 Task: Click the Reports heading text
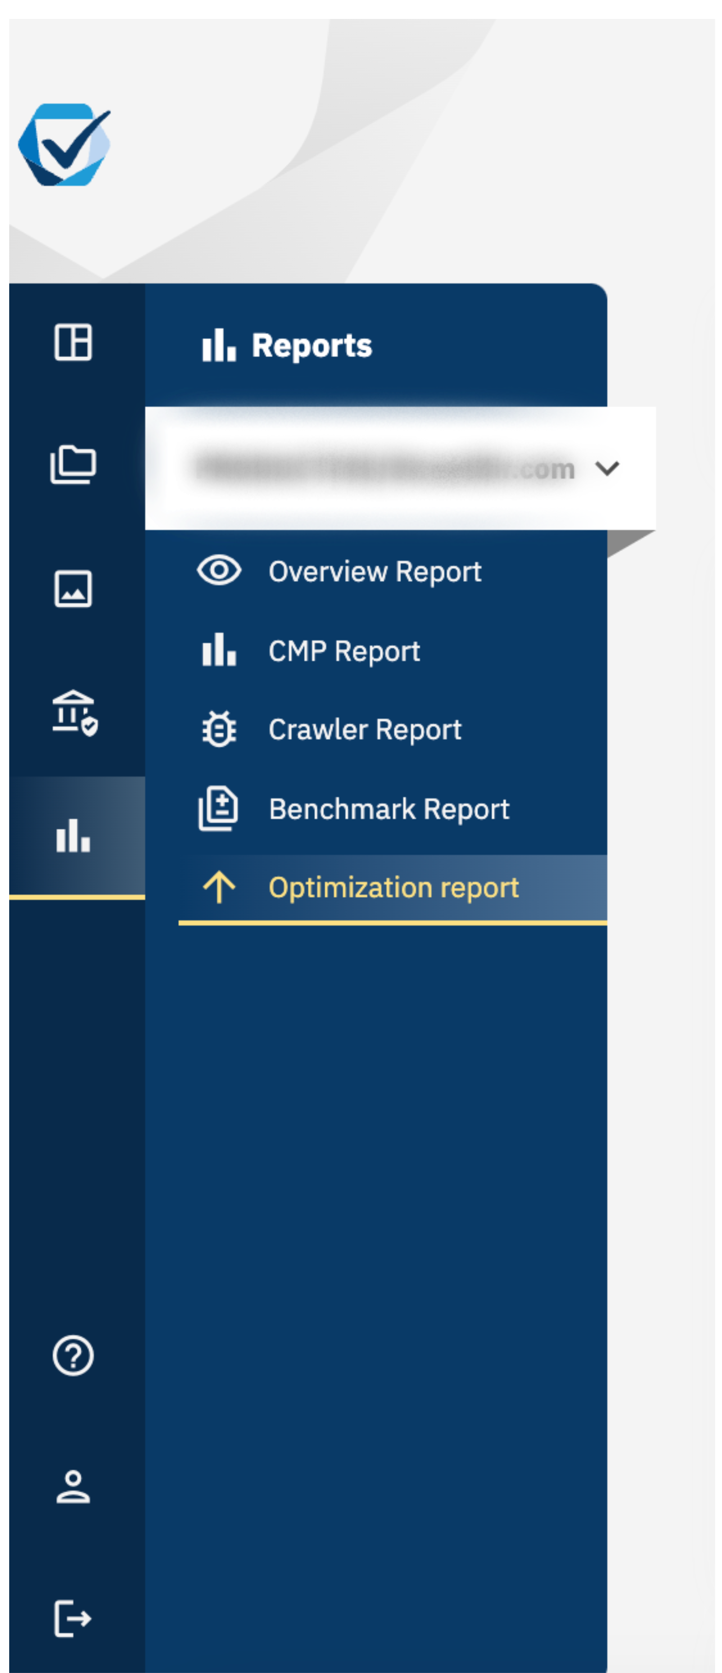coord(312,345)
